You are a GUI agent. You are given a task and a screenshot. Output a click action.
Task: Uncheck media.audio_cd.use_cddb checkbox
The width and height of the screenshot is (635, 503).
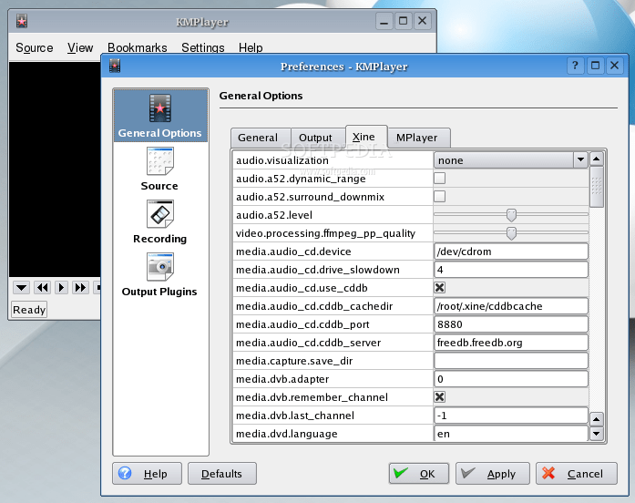click(439, 288)
